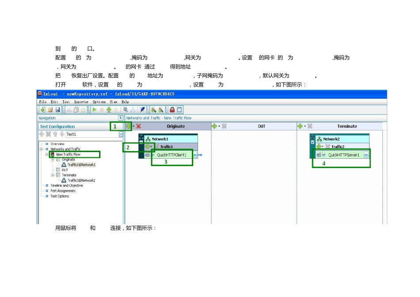This screenshot has width=420, height=297.
Task: Open the Reporter menu
Action: pos(81,102)
